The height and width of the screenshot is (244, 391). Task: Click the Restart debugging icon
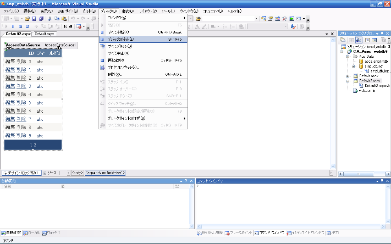coord(27,26)
